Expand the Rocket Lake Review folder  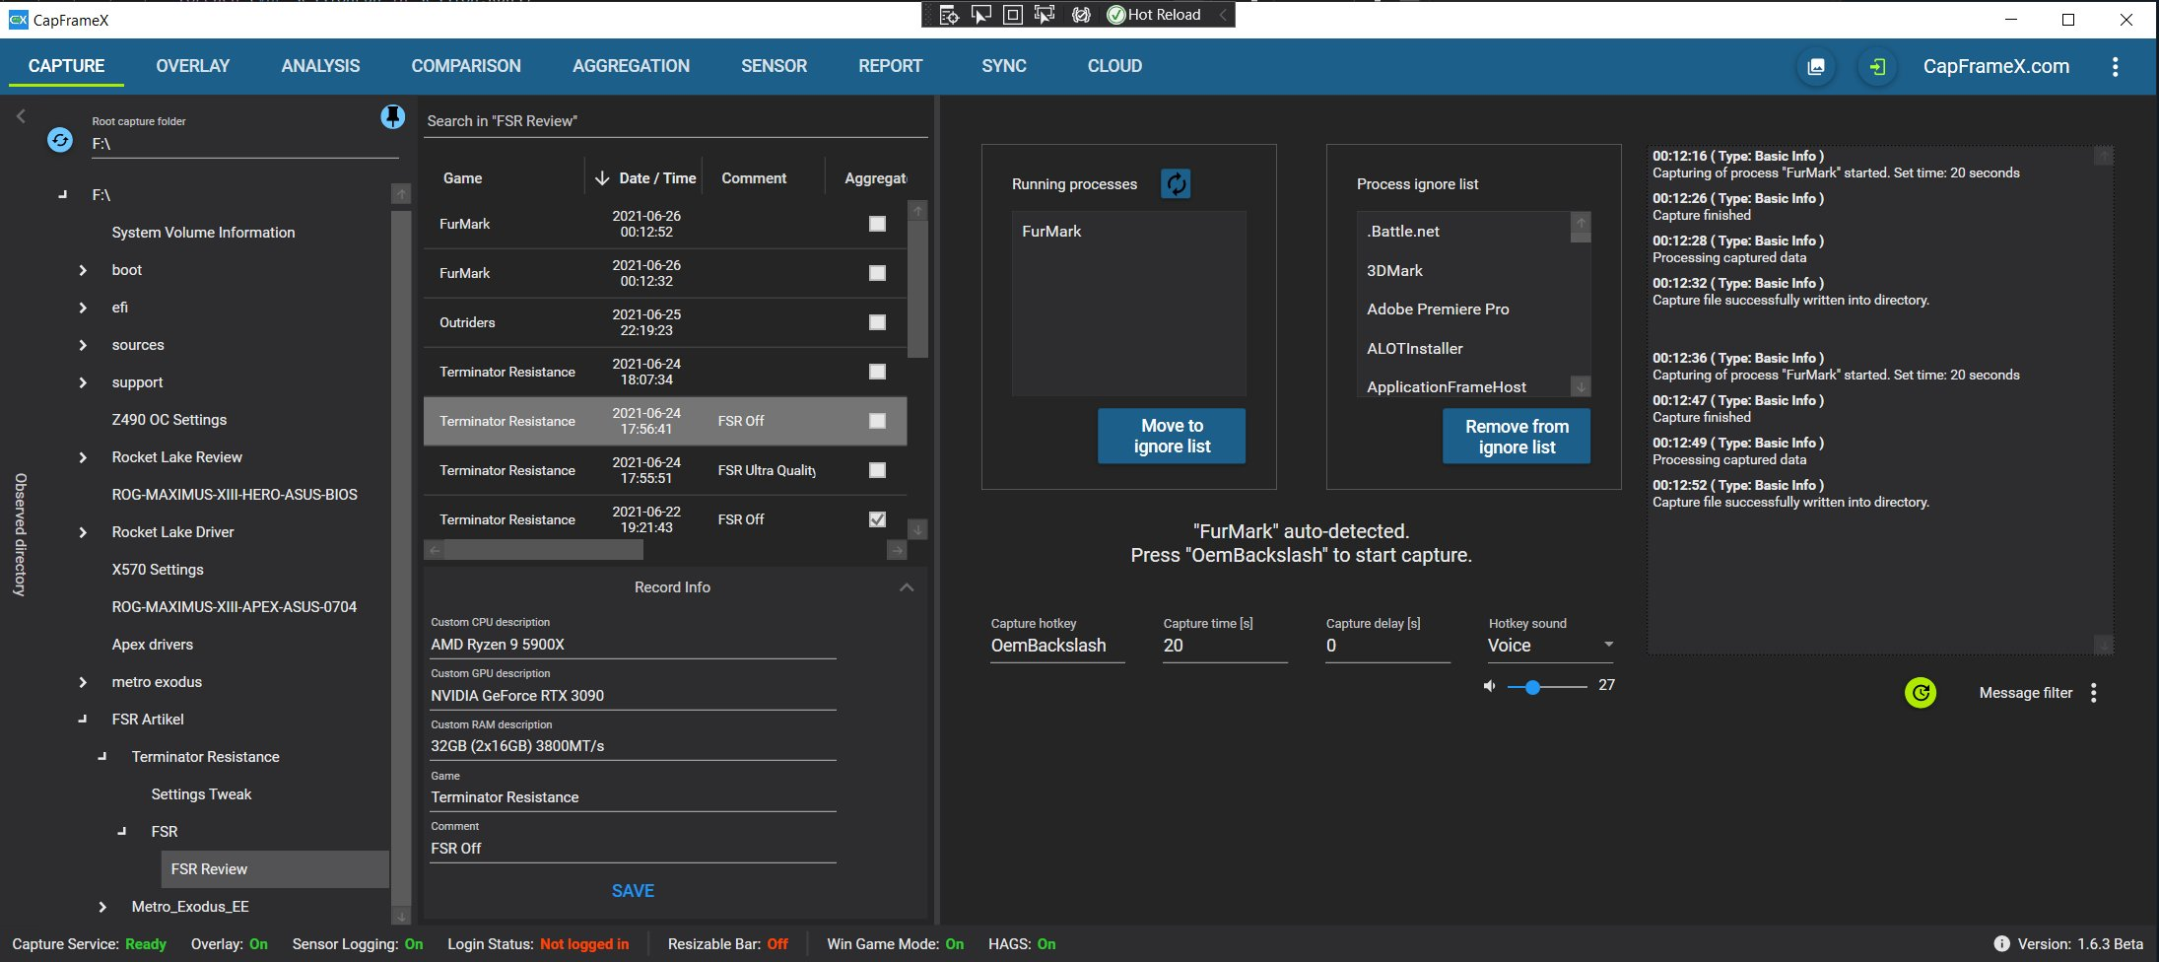83,457
